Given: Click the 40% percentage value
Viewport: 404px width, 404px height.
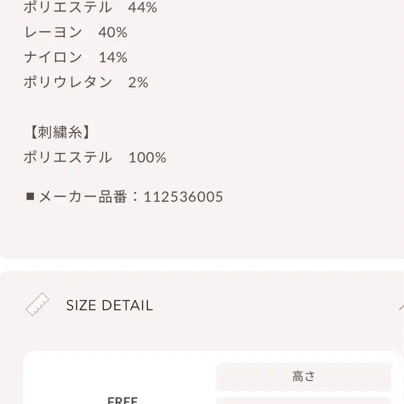Looking at the screenshot, I should (x=113, y=32).
